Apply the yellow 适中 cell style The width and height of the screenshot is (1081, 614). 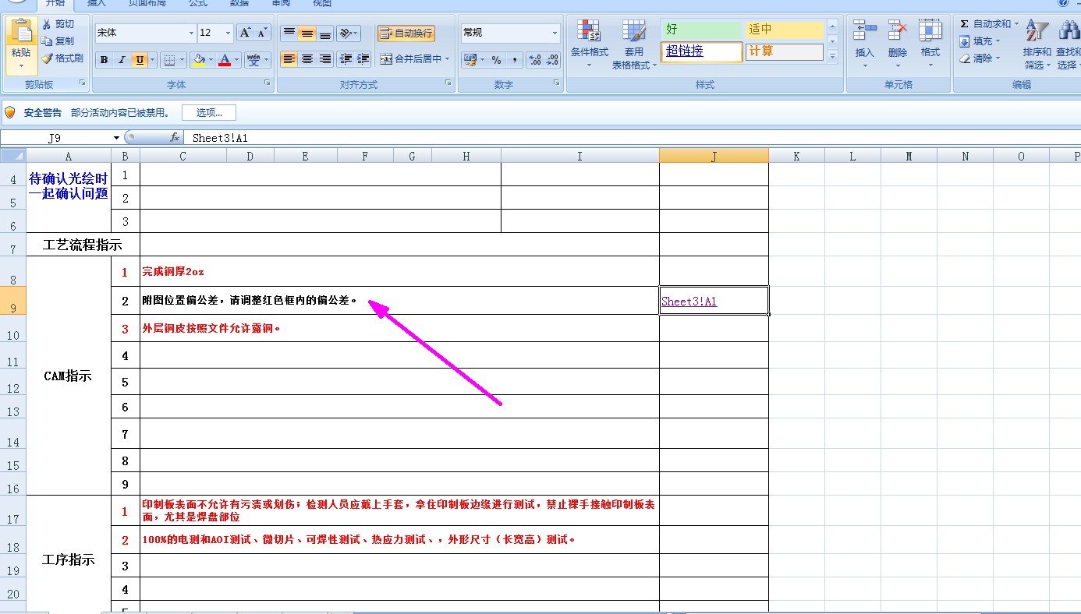(784, 30)
